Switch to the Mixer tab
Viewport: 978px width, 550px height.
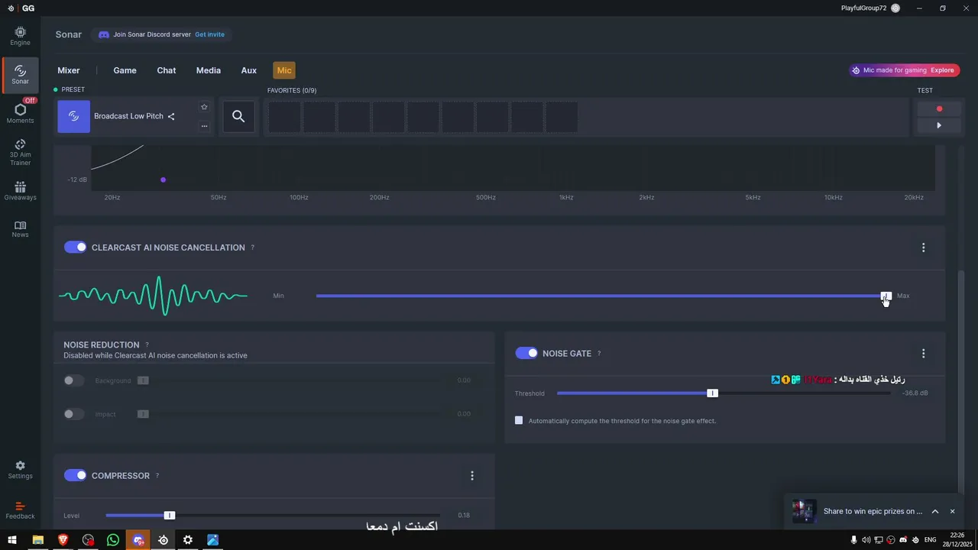click(x=69, y=70)
